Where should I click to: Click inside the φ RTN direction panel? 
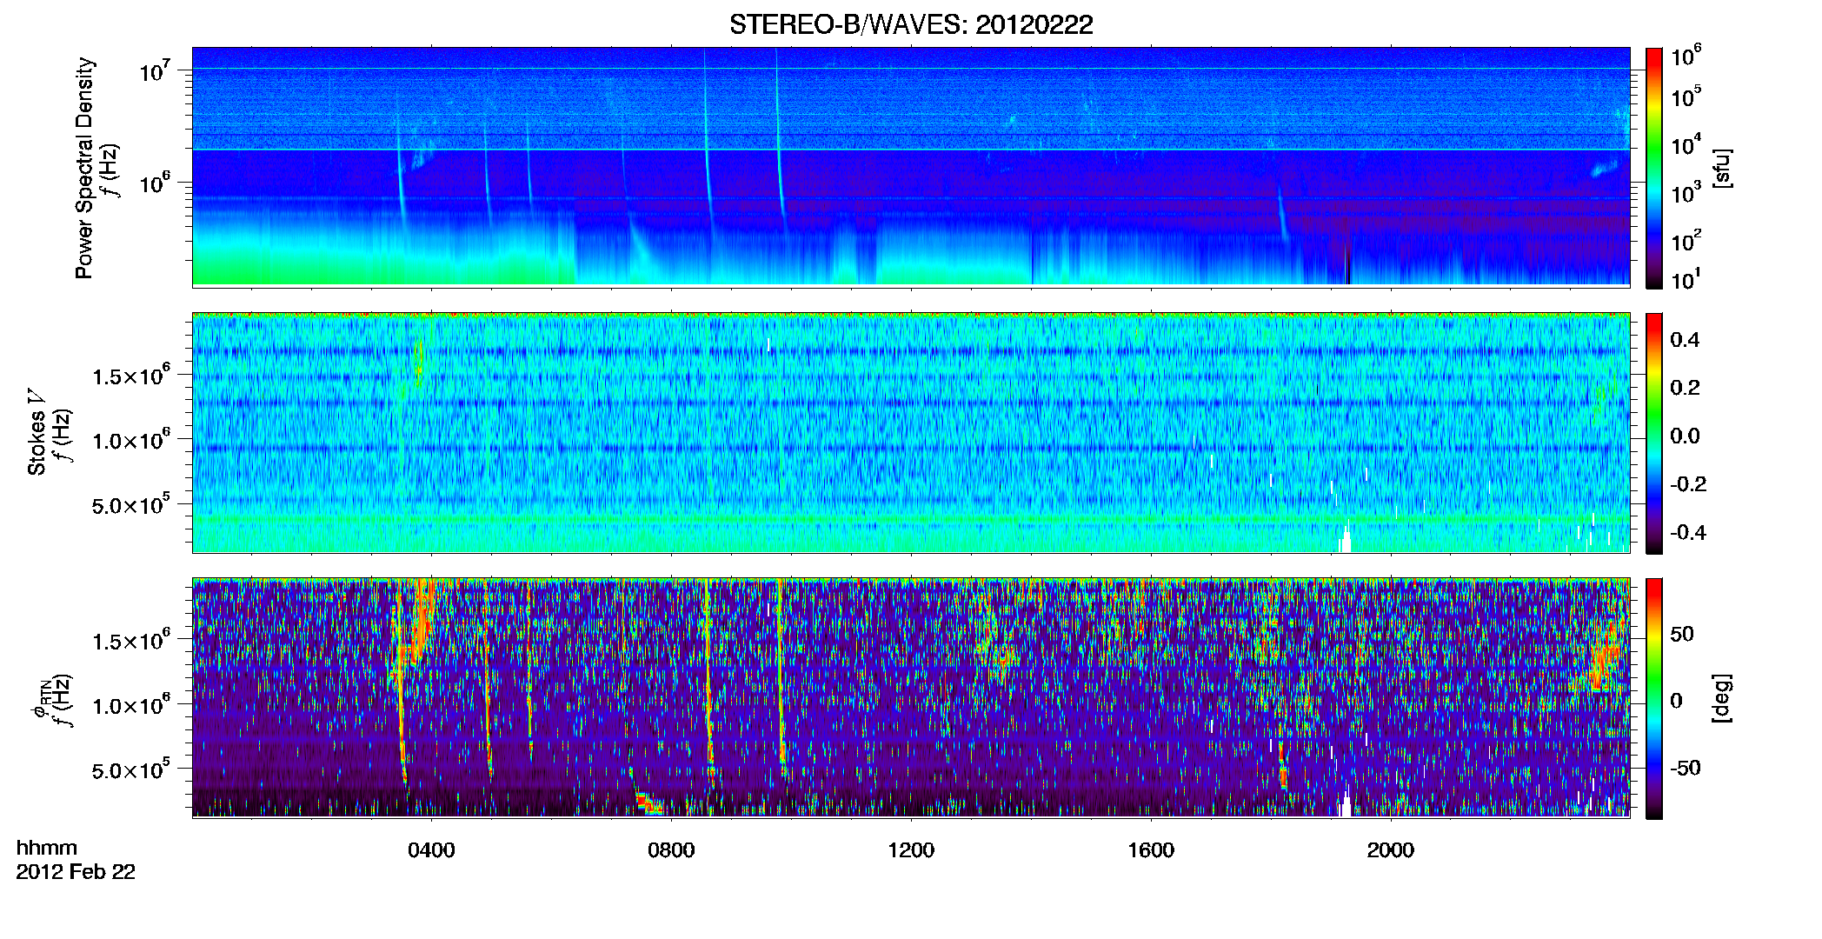point(911,697)
